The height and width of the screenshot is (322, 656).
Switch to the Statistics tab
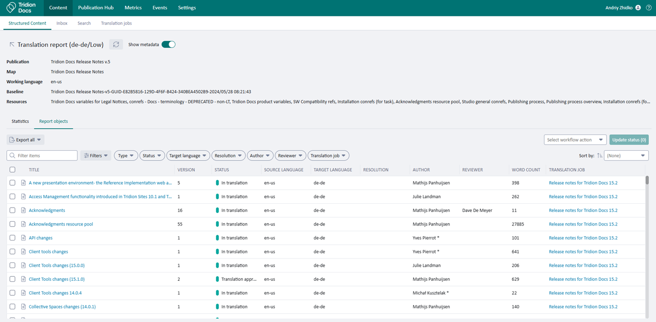[20, 121]
